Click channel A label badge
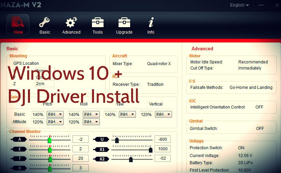Image resolution: width=281 pixels, height=173 pixels. click(x=19, y=139)
